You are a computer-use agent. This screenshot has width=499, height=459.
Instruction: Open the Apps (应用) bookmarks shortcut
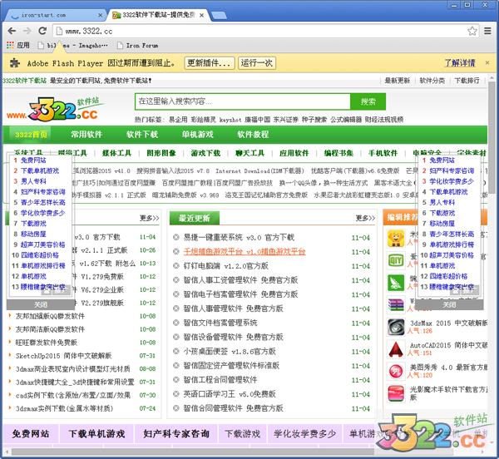pos(18,45)
